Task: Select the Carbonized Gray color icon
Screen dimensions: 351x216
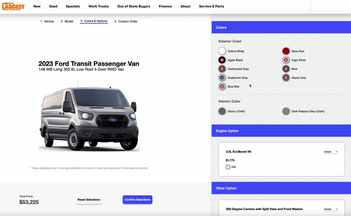Action: [x=222, y=69]
